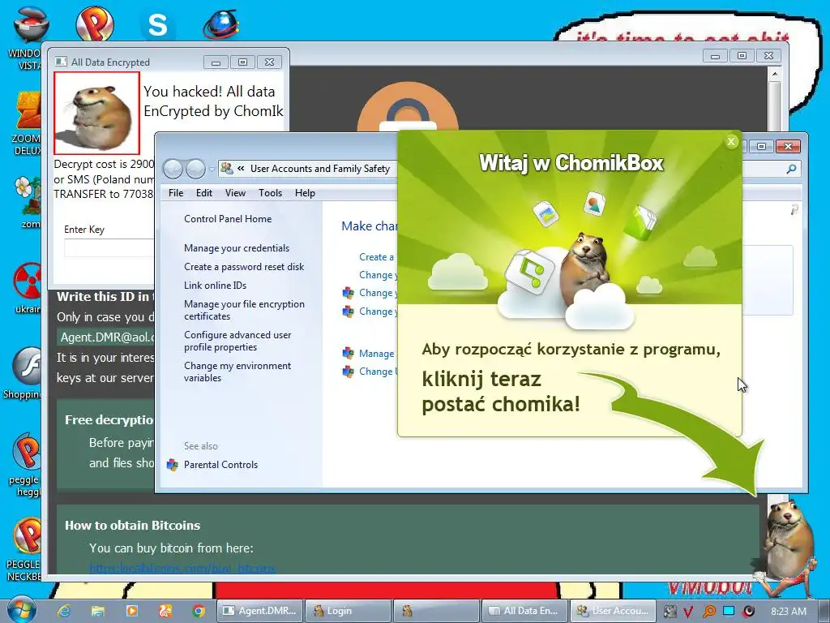Open Configure advanced user profile properties

(x=237, y=341)
